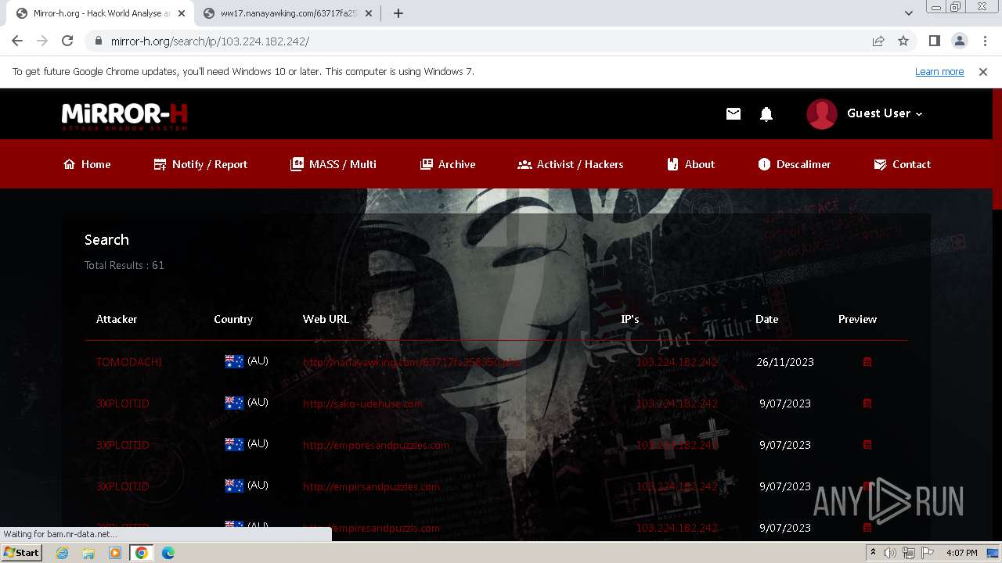The height and width of the screenshot is (563, 1002).
Task: Click the taskbar clock 4:07 PM
Action: click(x=961, y=553)
